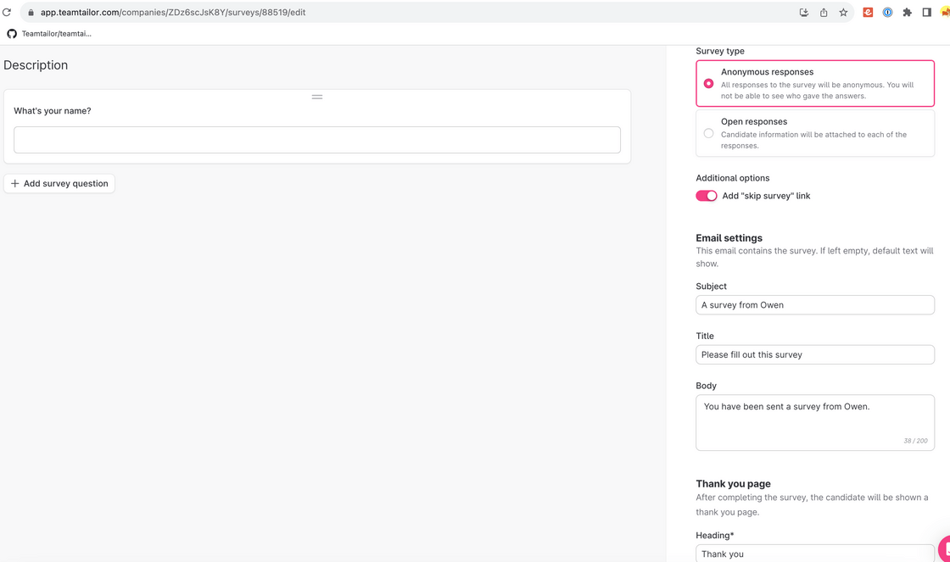Viewport: 950px width, 562px height.
Task: Click the What's your name answer field
Action: 317,140
